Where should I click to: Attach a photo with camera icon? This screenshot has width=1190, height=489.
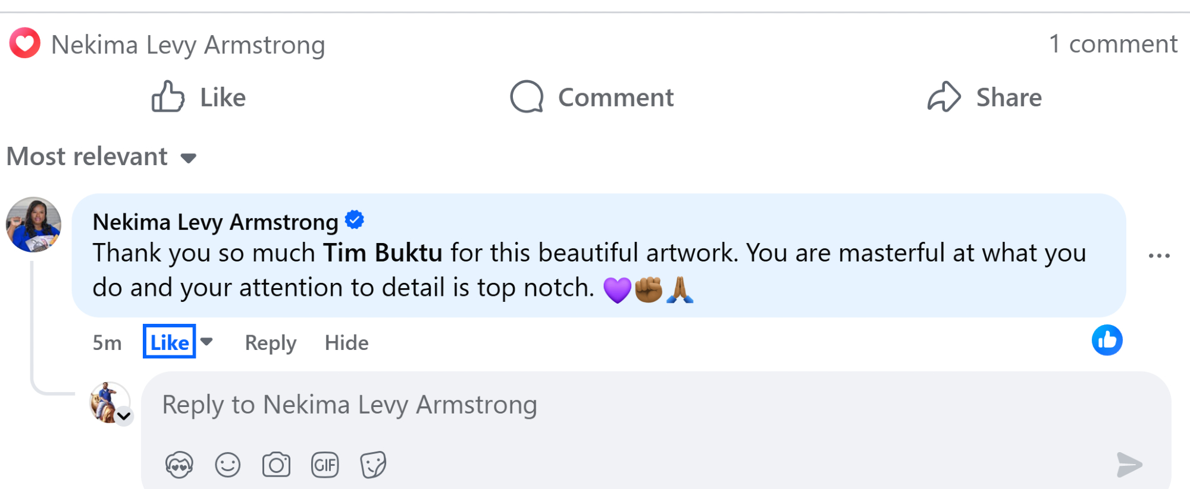click(276, 465)
